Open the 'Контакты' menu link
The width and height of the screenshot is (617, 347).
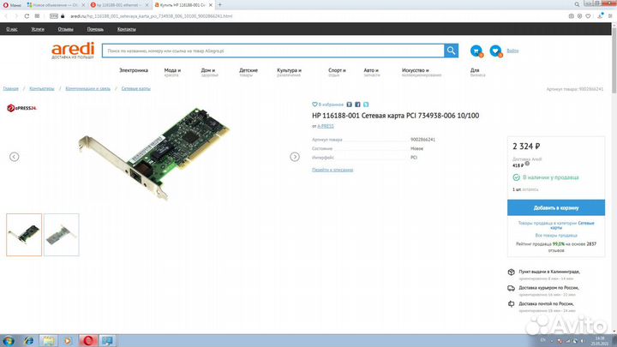(126, 29)
